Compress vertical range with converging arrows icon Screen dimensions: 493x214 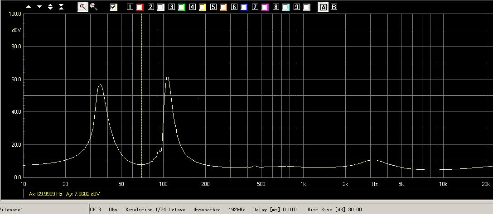pos(61,7)
